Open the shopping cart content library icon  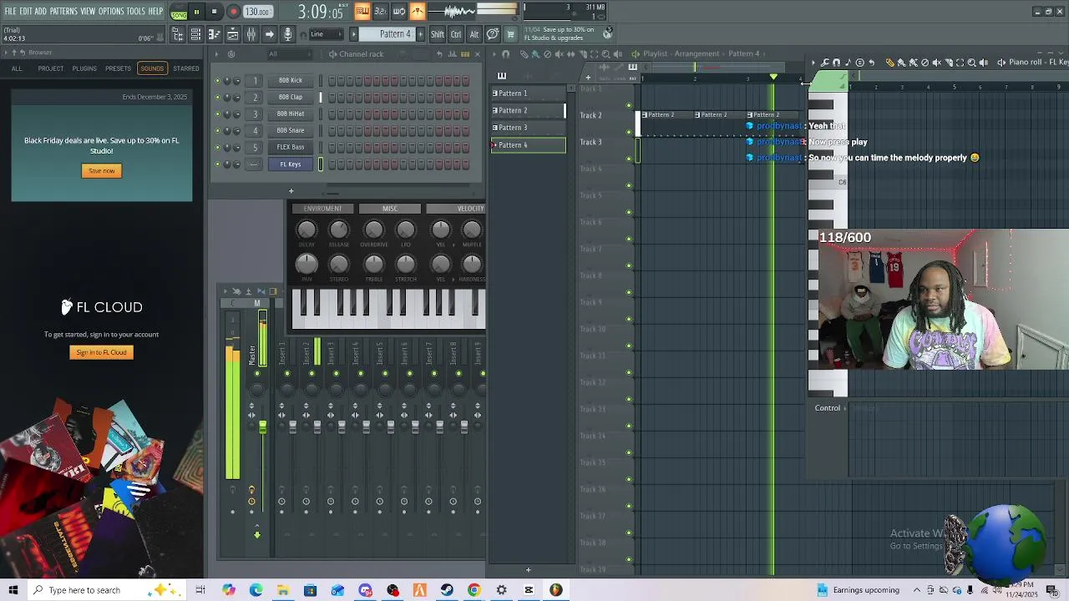click(510, 34)
